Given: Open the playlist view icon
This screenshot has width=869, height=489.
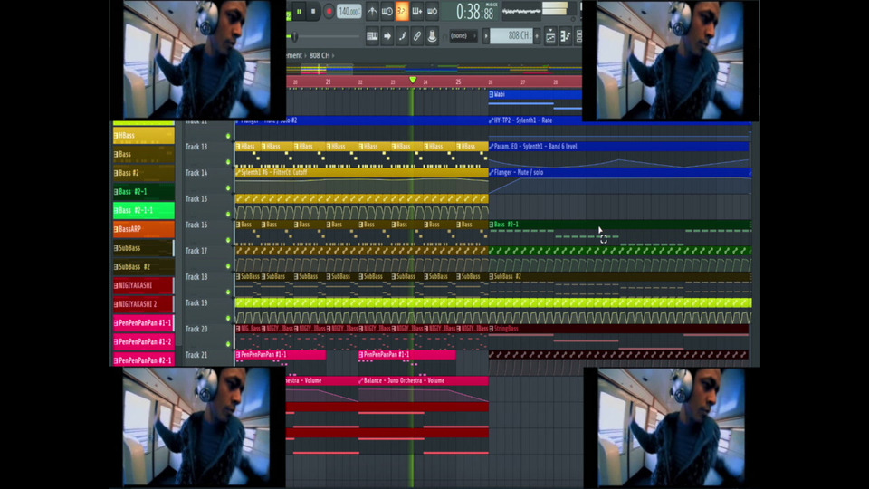Looking at the screenshot, I should tap(550, 36).
